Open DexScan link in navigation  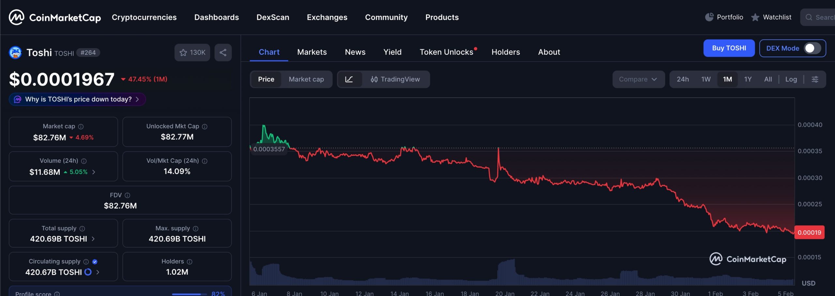click(273, 17)
